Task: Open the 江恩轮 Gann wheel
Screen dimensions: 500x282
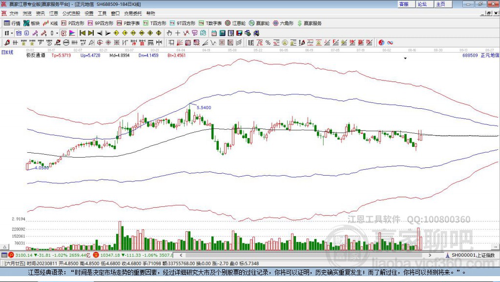Action: (235, 23)
